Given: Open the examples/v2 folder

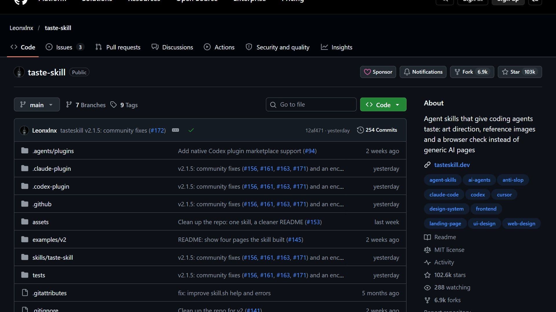Looking at the screenshot, I should (x=49, y=239).
